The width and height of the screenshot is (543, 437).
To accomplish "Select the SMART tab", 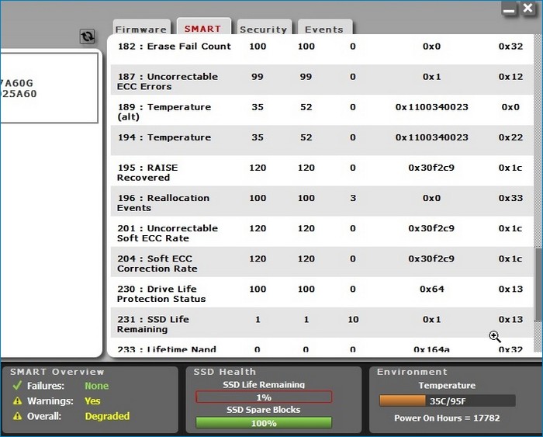I will (202, 28).
